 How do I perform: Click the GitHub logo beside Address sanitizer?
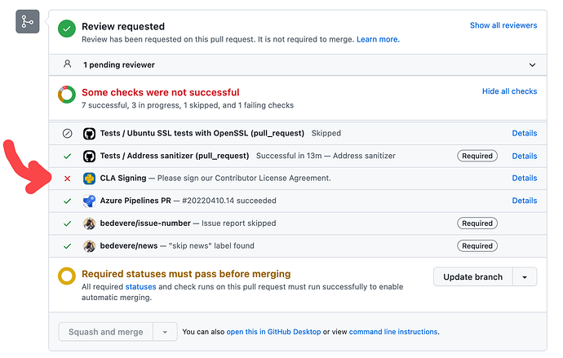[x=90, y=156]
